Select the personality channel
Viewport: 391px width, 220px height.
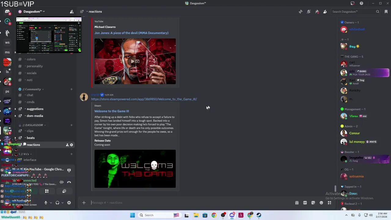coord(35,66)
